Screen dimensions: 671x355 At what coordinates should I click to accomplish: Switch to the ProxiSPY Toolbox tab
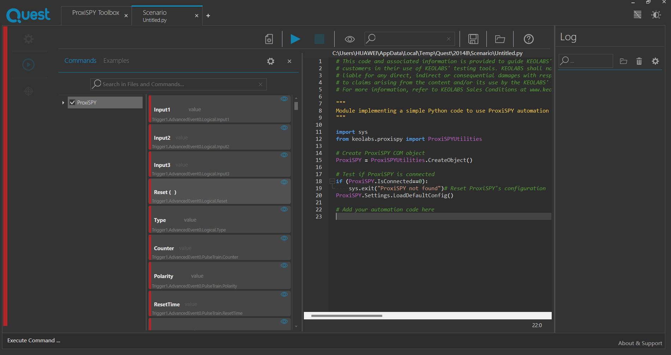tap(96, 13)
